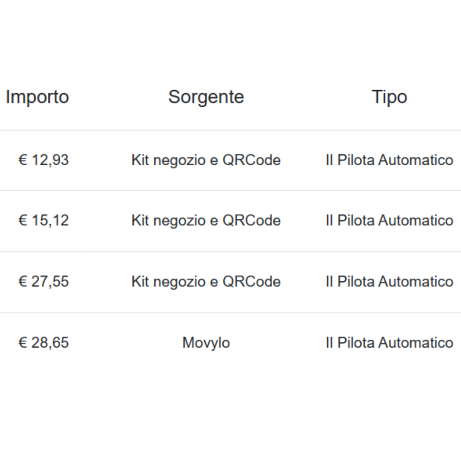
Task: Click Il Pilota Automatico in € 27,55 row
Action: click(389, 282)
